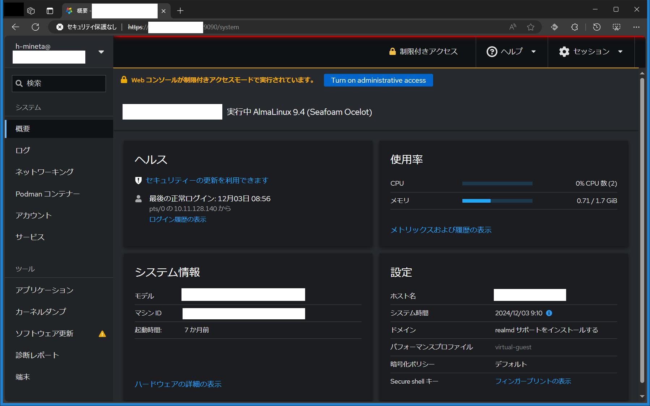Click the browser history icon

point(597,27)
